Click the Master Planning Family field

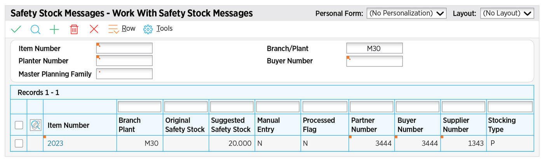tap(124, 74)
